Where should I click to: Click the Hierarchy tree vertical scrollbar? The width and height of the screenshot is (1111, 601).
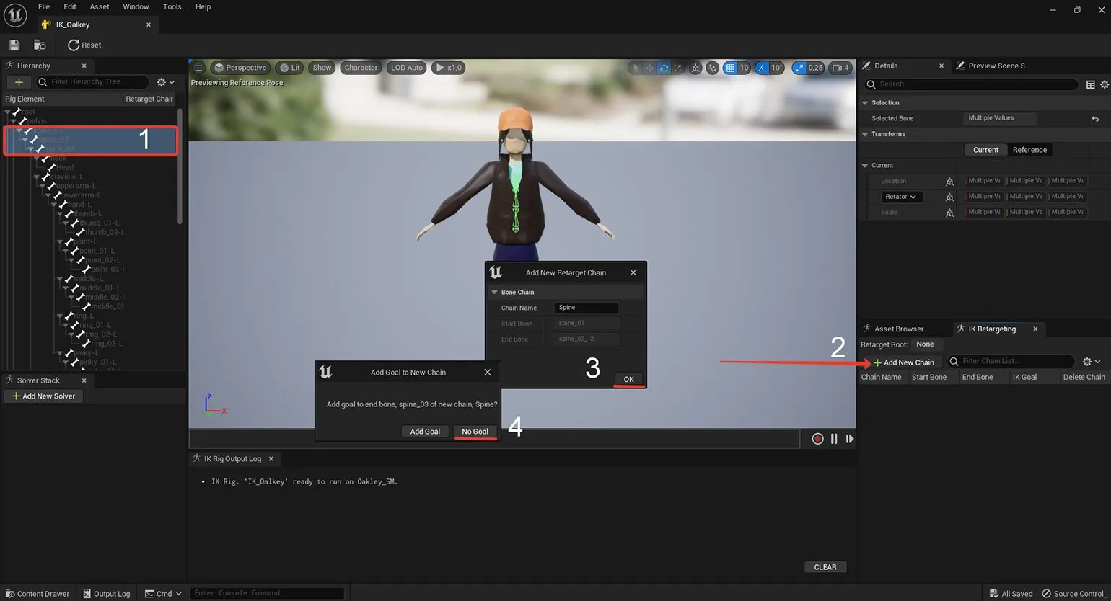coord(180,166)
